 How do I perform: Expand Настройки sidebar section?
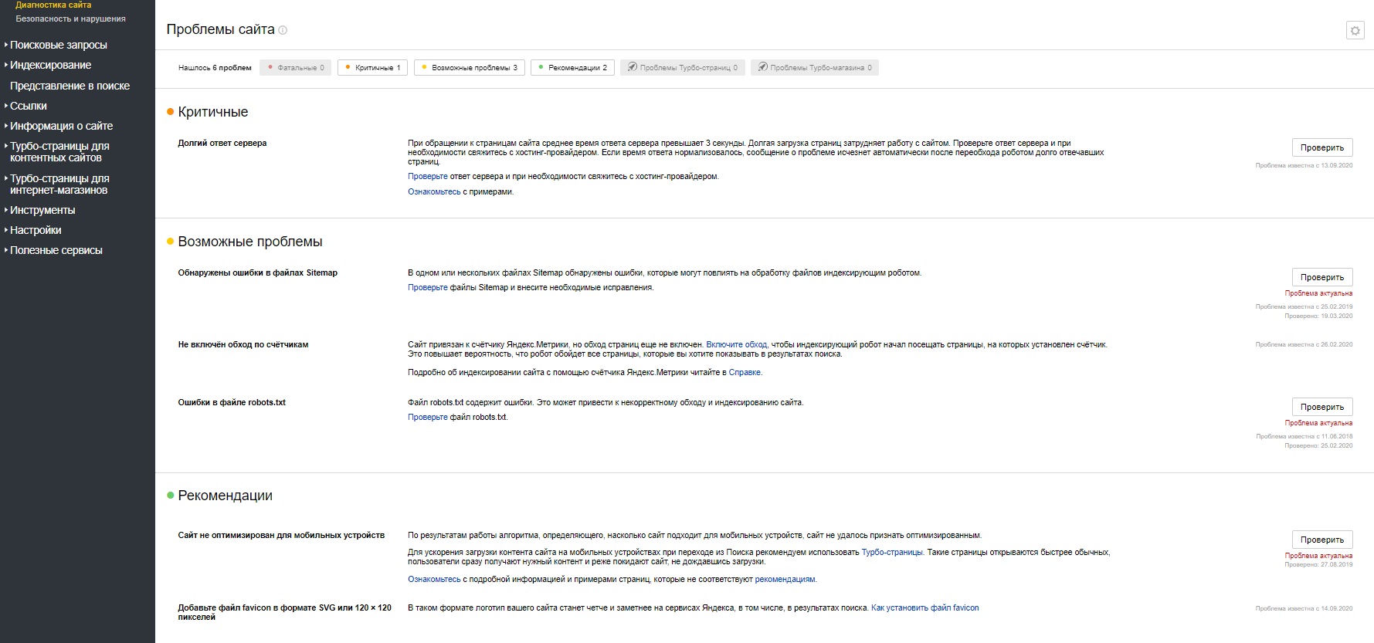(35, 230)
